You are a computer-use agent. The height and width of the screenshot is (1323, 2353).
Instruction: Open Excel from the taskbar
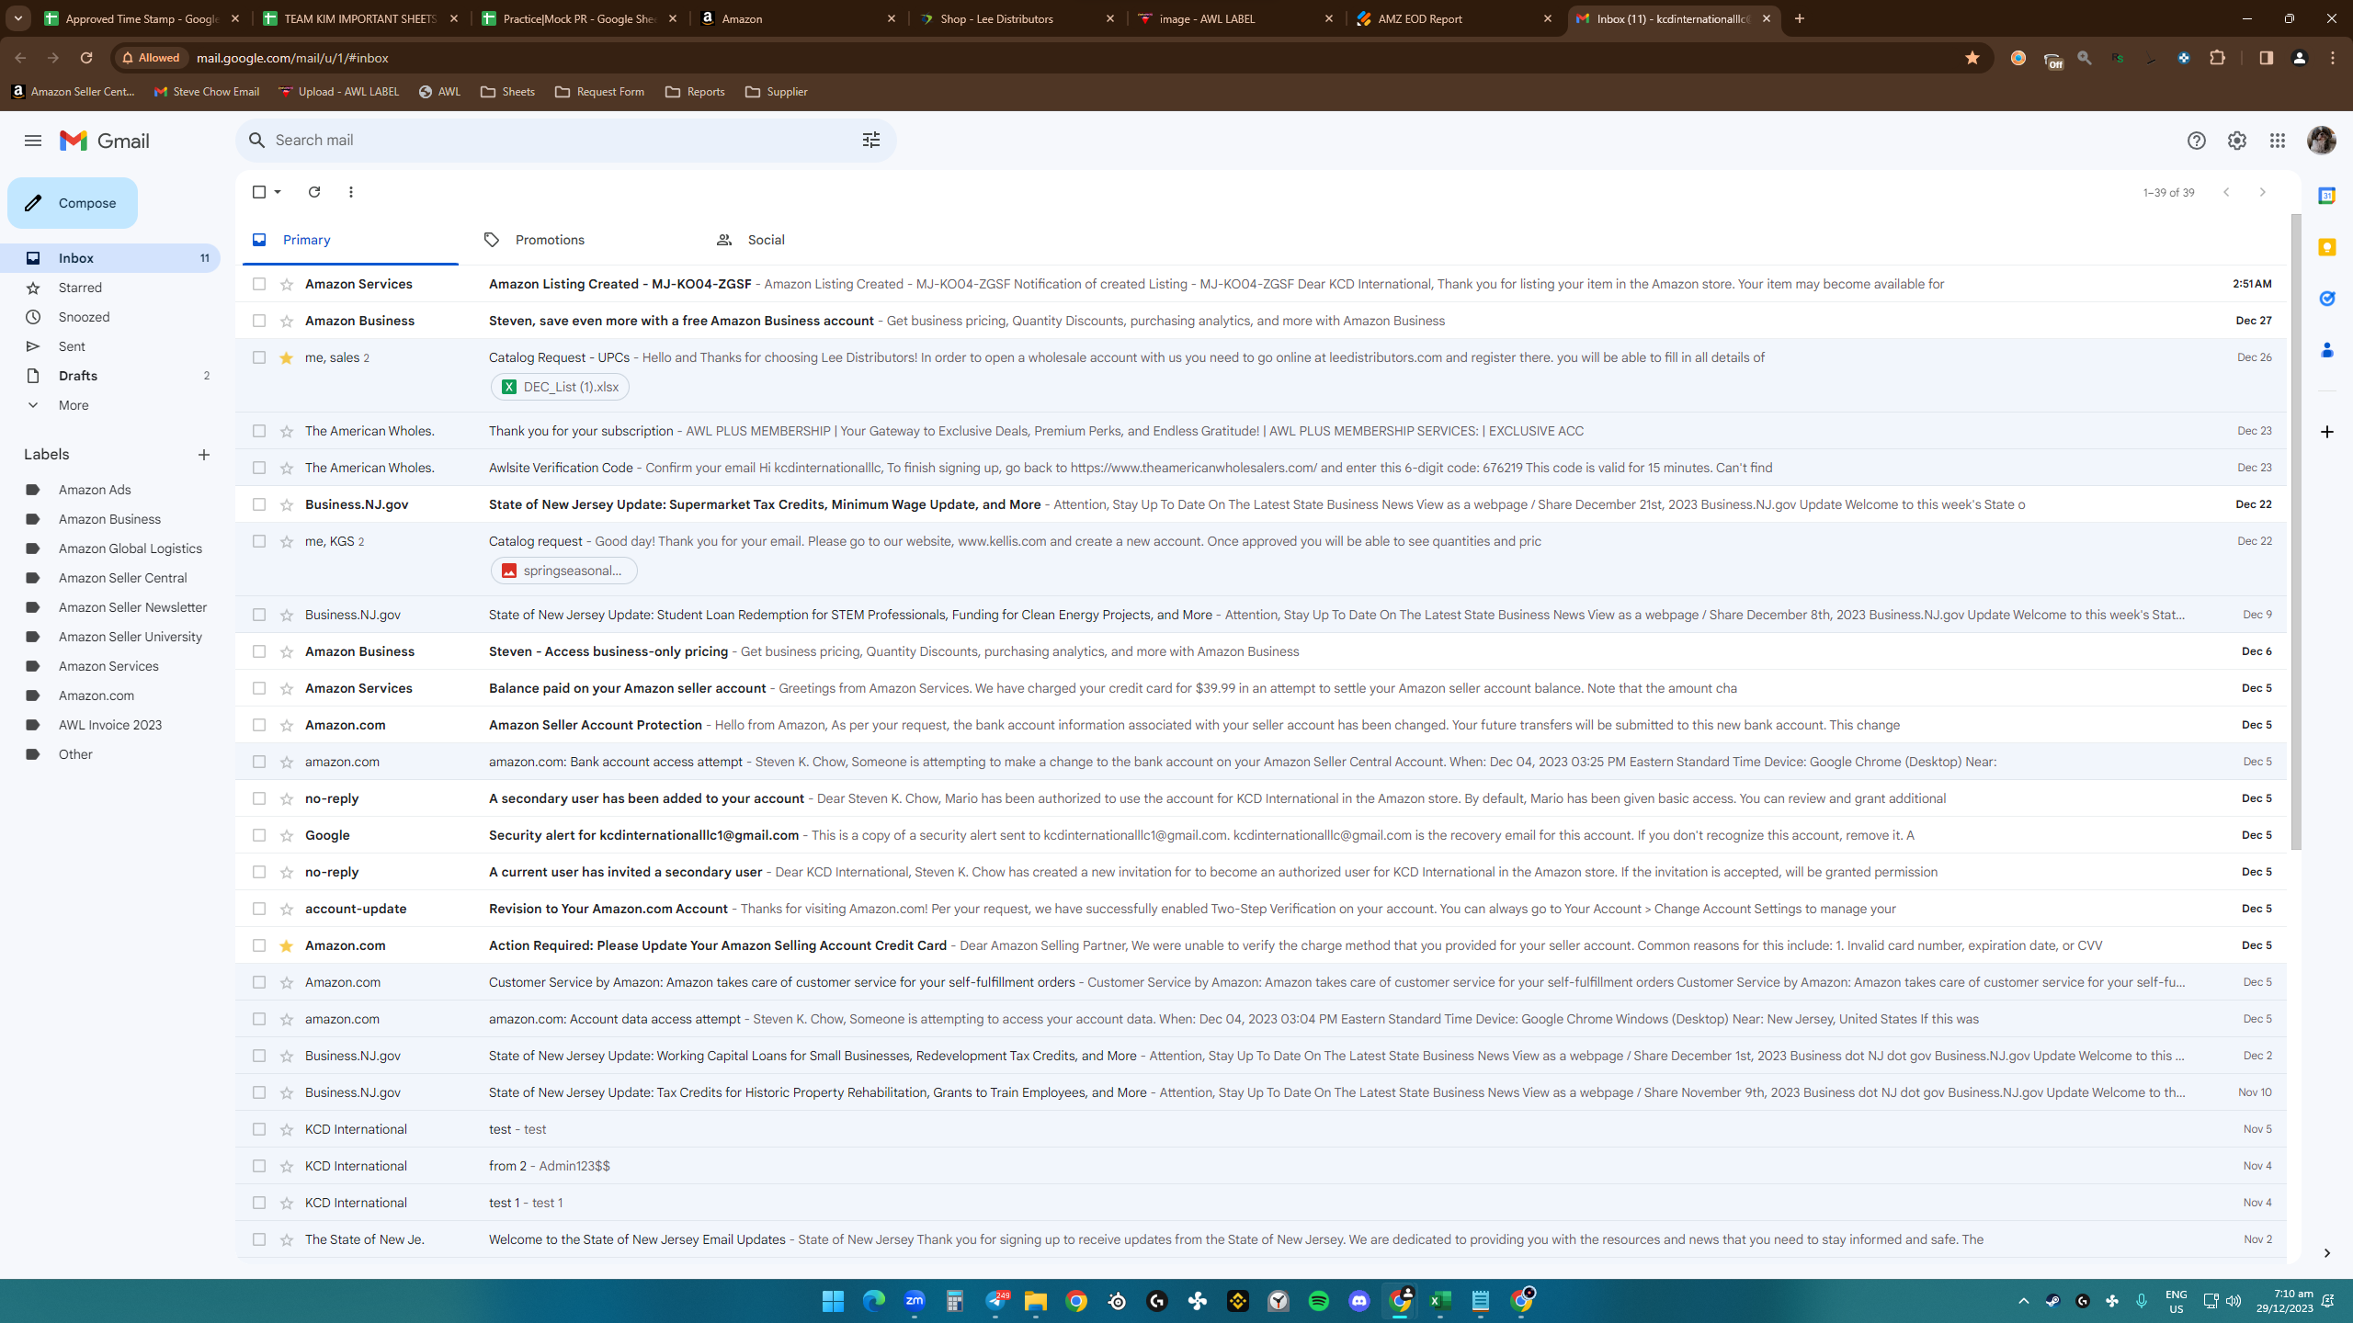point(1440,1301)
